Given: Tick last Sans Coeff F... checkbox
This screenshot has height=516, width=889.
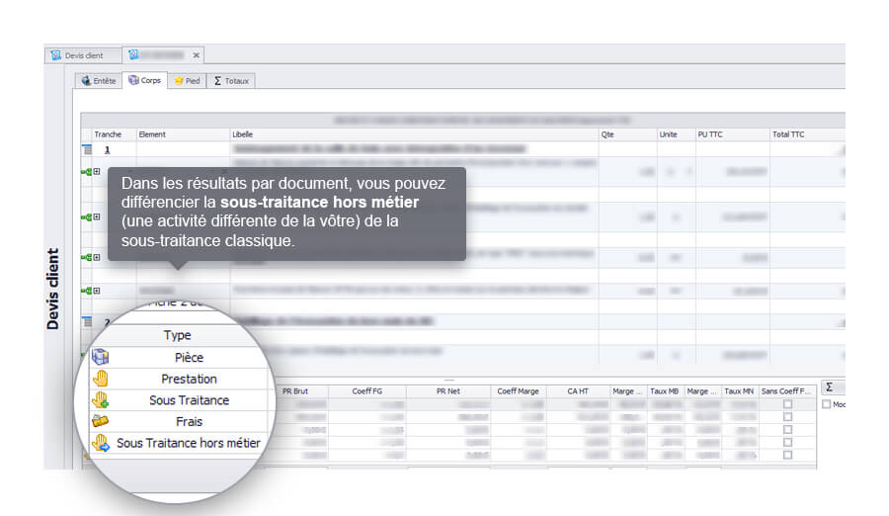Looking at the screenshot, I should [x=787, y=456].
